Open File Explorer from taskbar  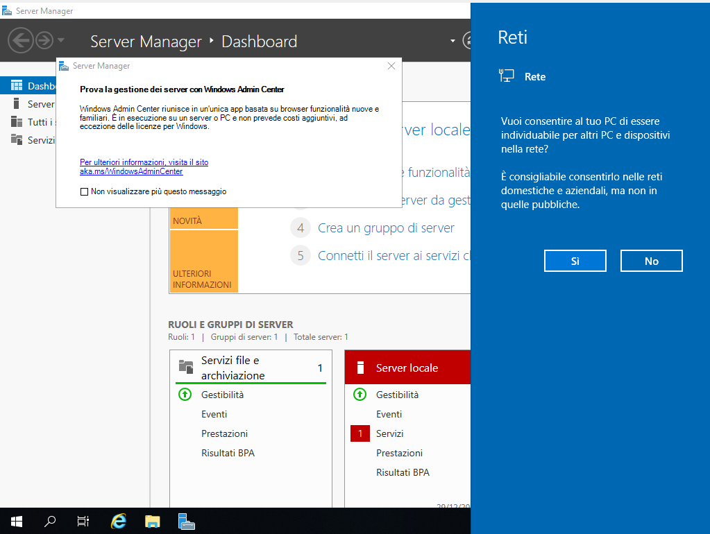click(x=152, y=522)
